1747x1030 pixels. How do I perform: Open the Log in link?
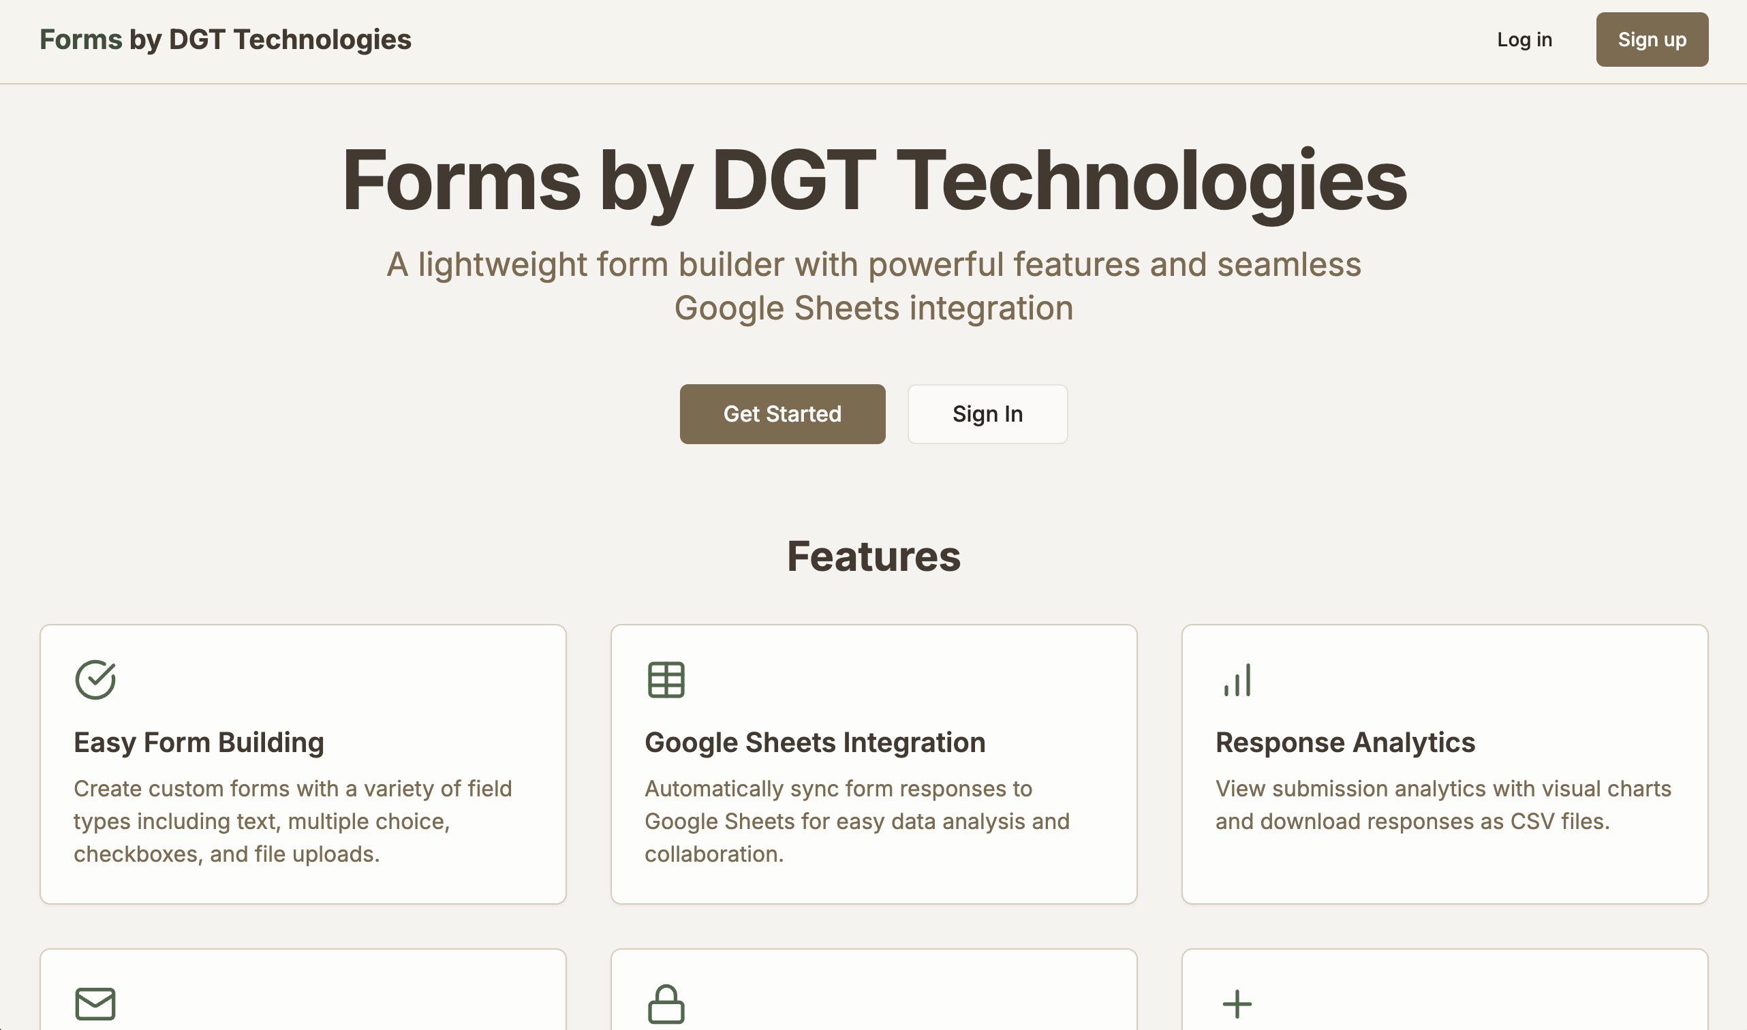click(1524, 40)
